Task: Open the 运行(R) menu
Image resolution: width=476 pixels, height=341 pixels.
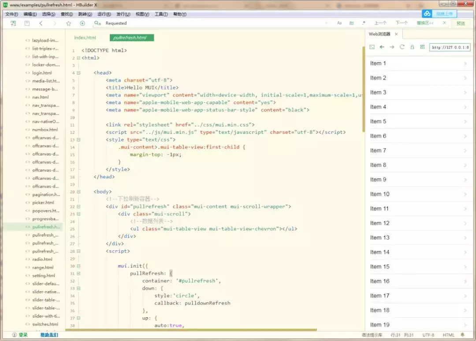Action: pos(104,14)
